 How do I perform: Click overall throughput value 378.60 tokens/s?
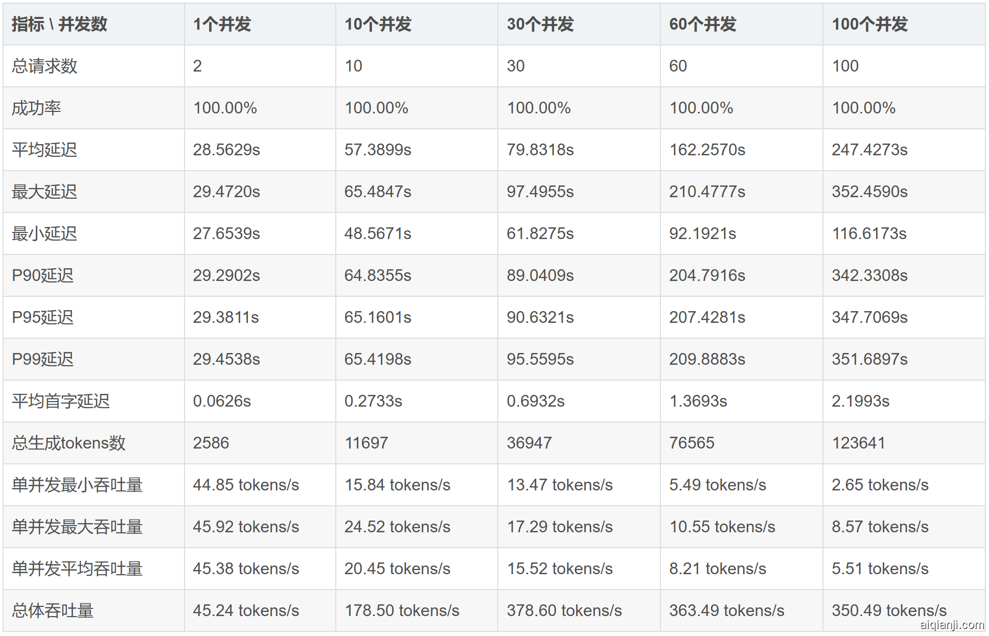click(x=564, y=610)
